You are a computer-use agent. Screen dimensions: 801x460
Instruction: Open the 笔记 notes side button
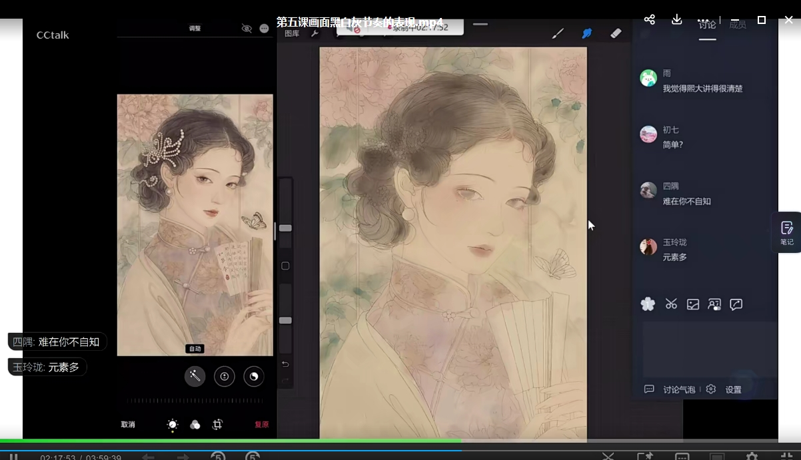(786, 232)
